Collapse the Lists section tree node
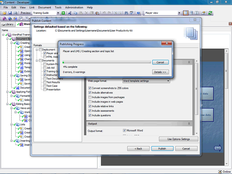The height and width of the screenshot is (174, 232). (11, 124)
